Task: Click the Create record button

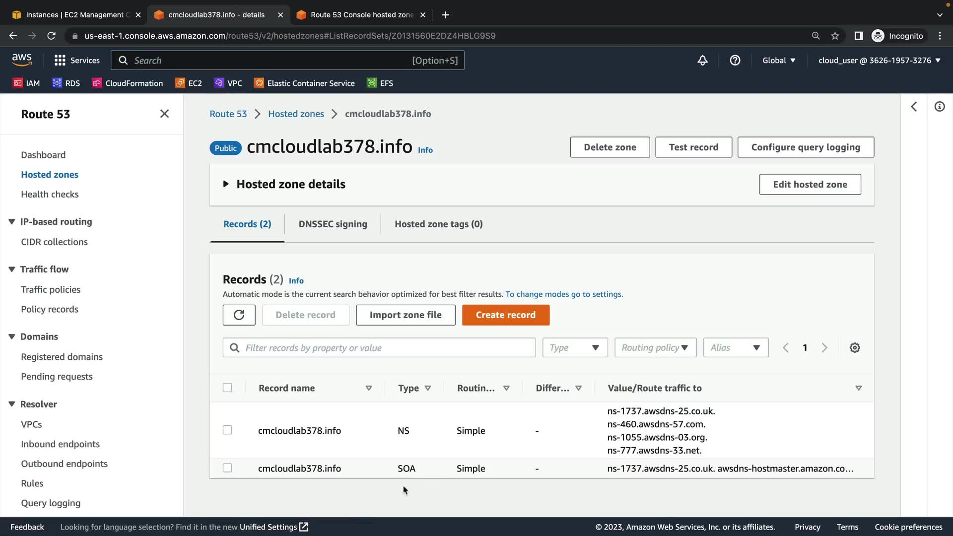Action: [x=505, y=315]
